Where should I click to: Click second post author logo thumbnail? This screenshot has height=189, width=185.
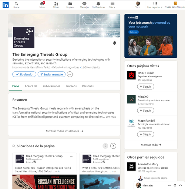tap(87, 159)
